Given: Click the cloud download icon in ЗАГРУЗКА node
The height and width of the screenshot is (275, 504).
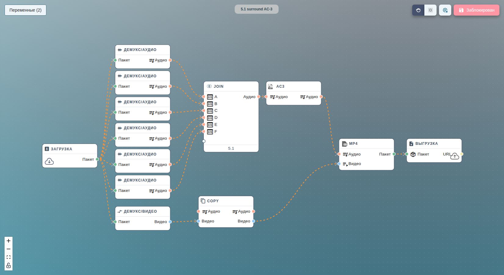Looking at the screenshot, I should pyautogui.click(x=49, y=161).
